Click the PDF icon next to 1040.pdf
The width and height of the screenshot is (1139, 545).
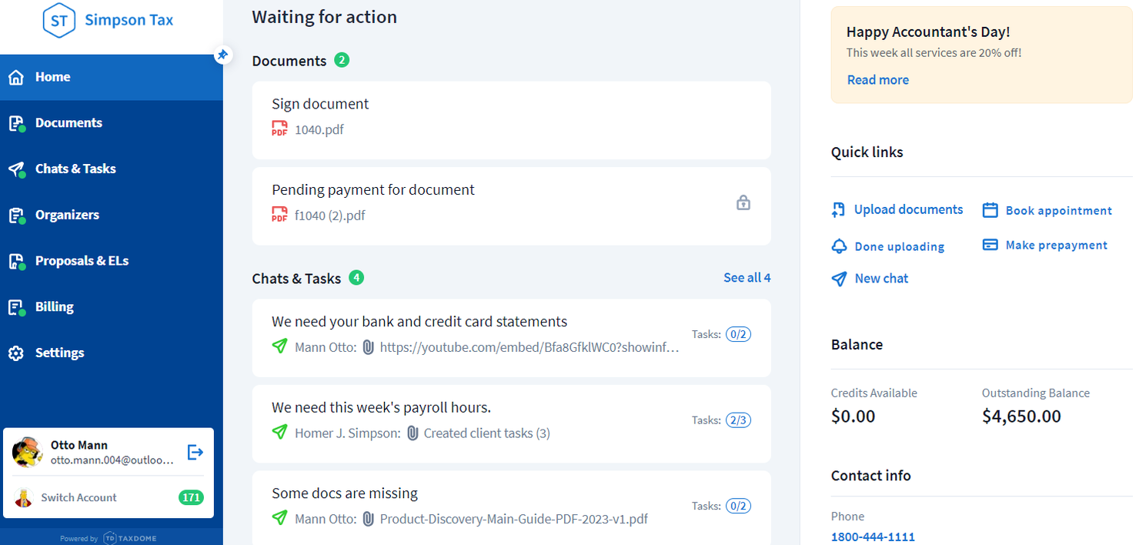[x=279, y=129]
